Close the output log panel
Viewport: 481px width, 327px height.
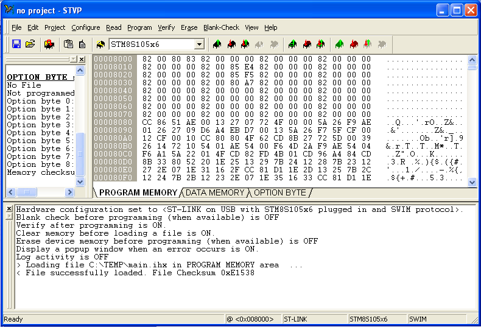(9, 209)
